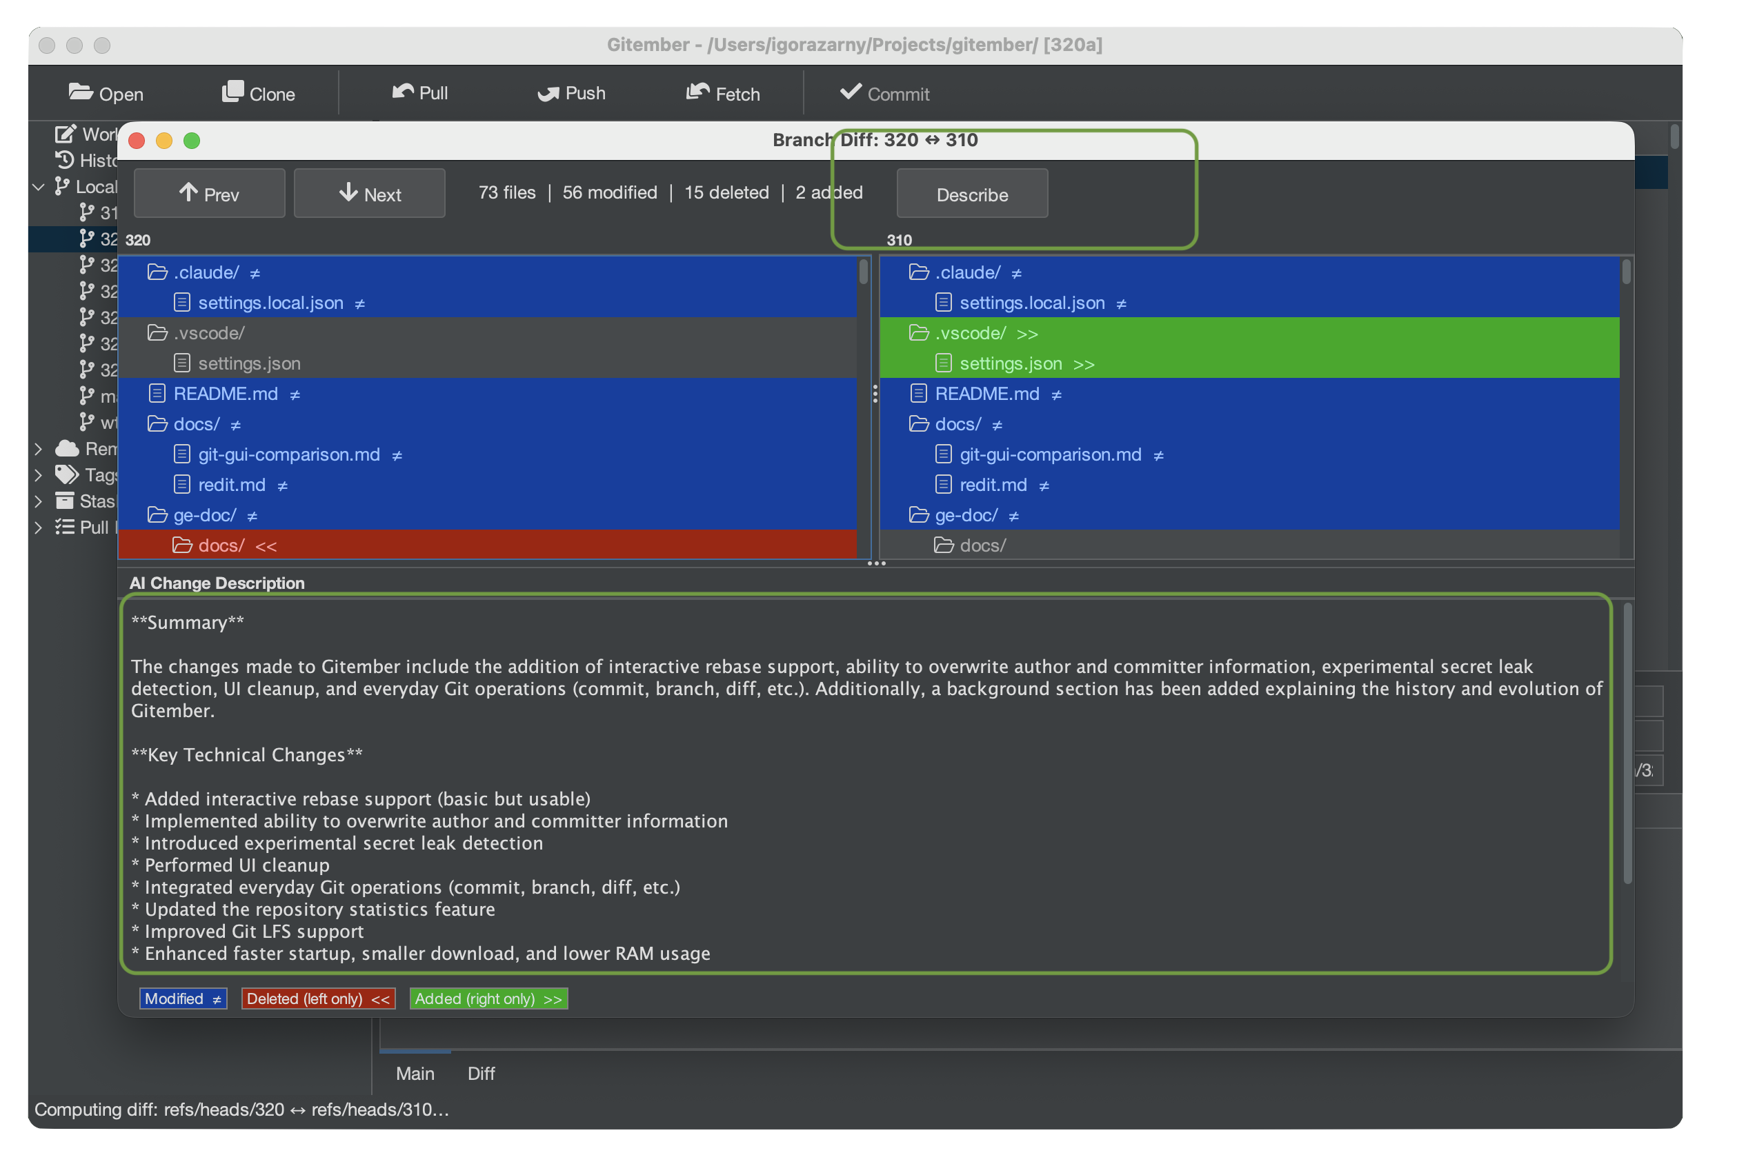Toggle the Modified files filter

coord(182,999)
